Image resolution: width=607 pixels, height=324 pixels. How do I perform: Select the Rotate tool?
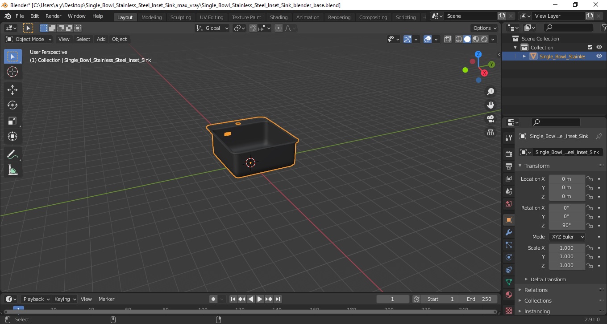click(x=12, y=105)
